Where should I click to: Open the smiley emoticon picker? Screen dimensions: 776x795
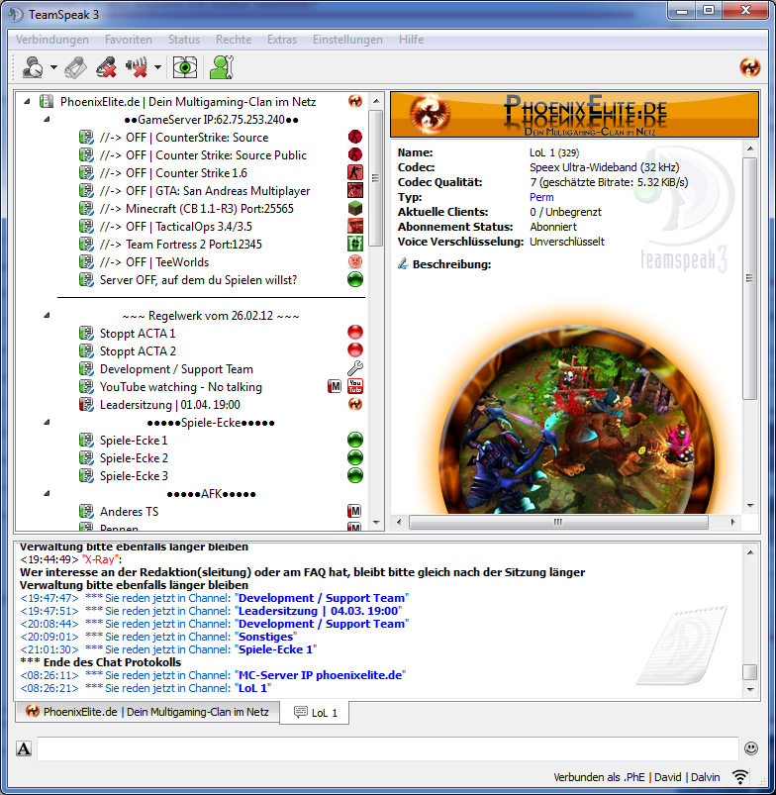pos(751,747)
